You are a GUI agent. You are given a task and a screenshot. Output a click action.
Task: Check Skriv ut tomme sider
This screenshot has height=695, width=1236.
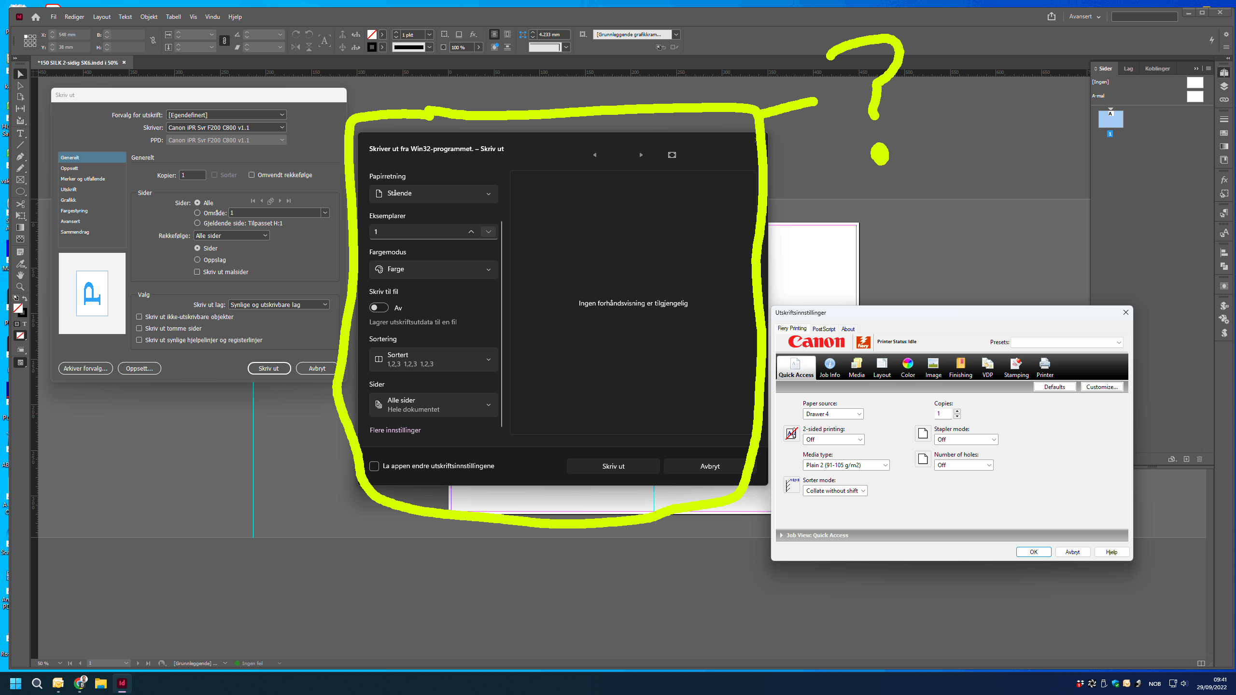pyautogui.click(x=139, y=328)
